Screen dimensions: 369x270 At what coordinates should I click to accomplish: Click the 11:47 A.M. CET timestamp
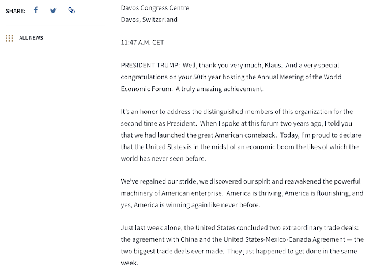[x=142, y=43]
